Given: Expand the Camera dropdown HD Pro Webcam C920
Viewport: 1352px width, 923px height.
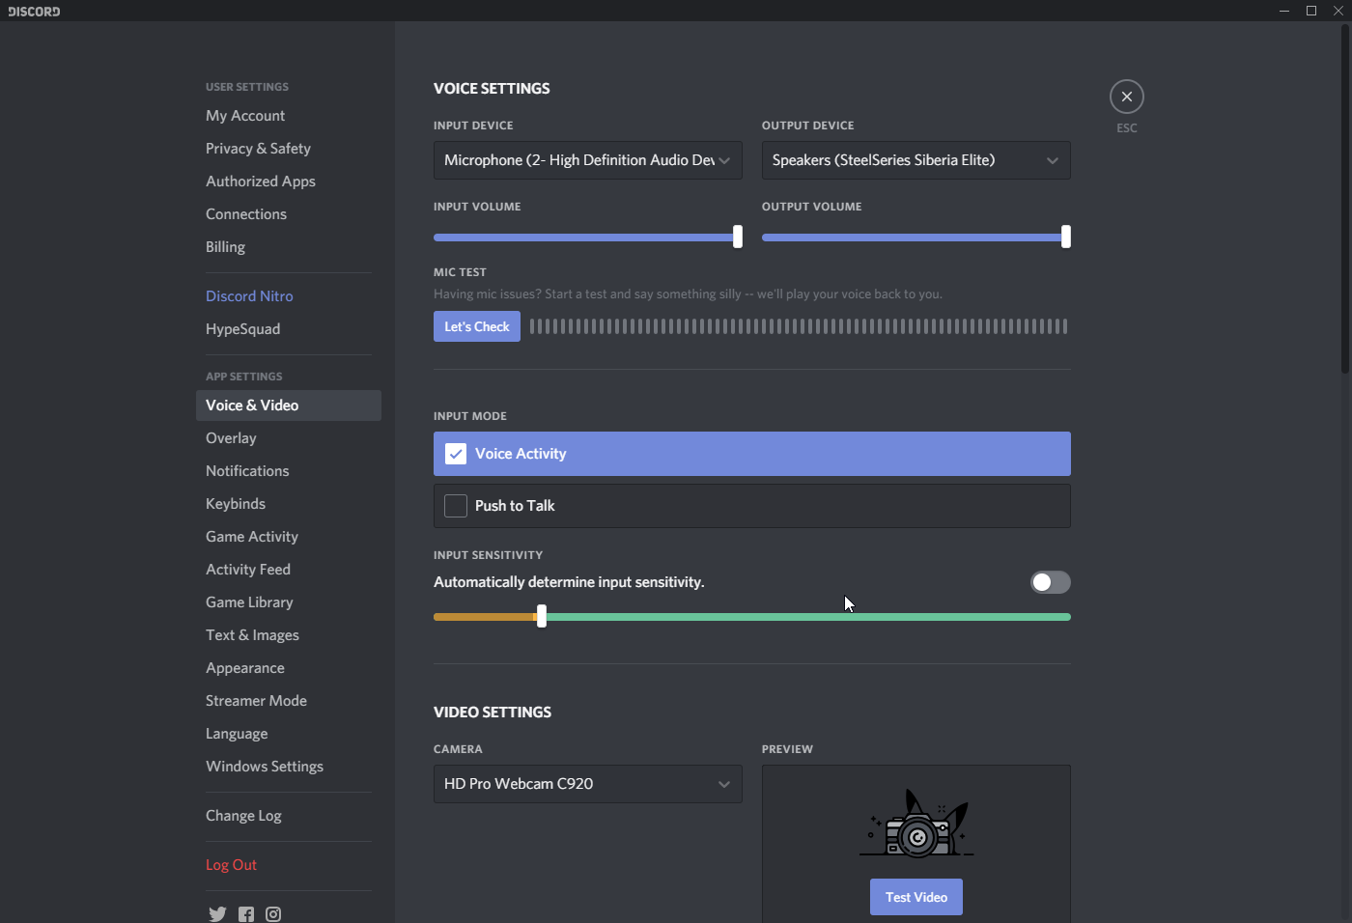Looking at the screenshot, I should click(x=588, y=784).
